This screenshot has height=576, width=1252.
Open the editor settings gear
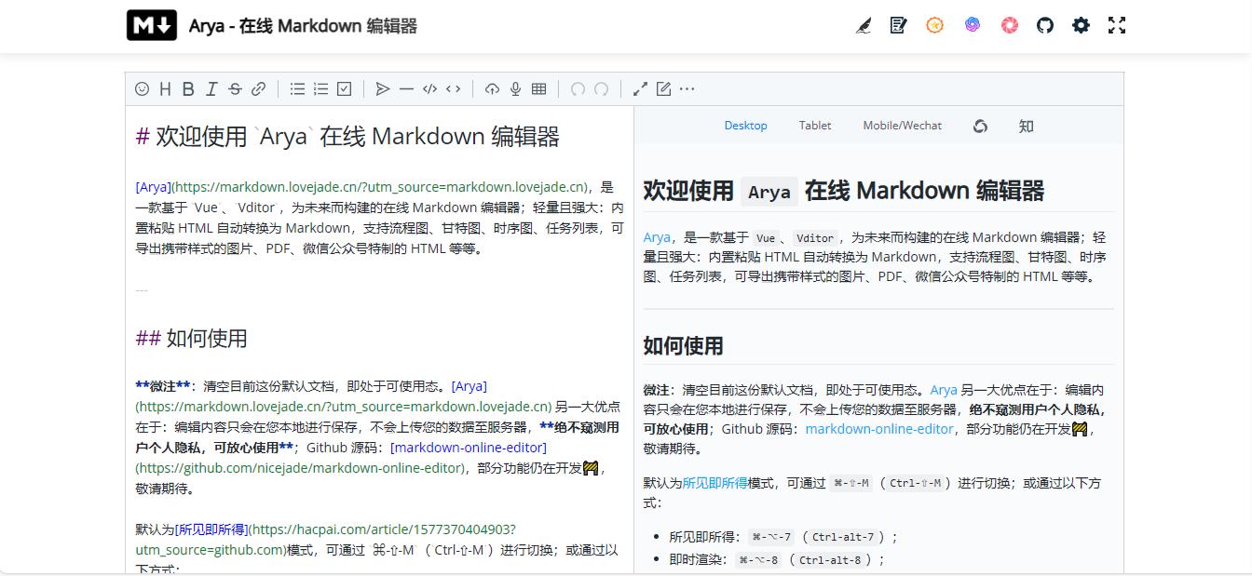1081,25
